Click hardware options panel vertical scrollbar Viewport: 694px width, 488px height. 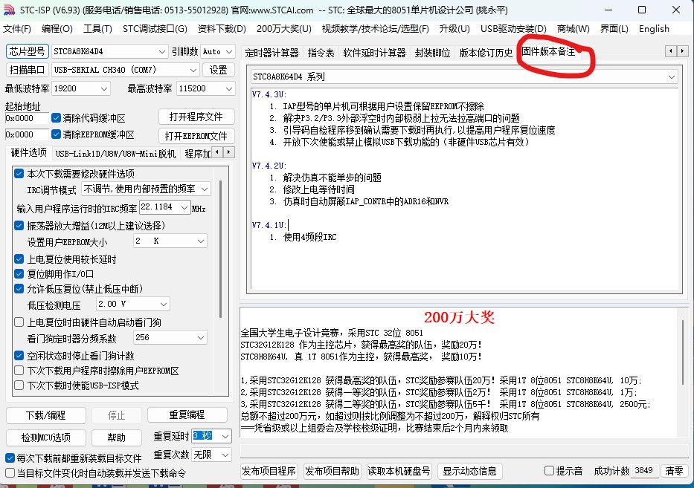(x=221, y=250)
